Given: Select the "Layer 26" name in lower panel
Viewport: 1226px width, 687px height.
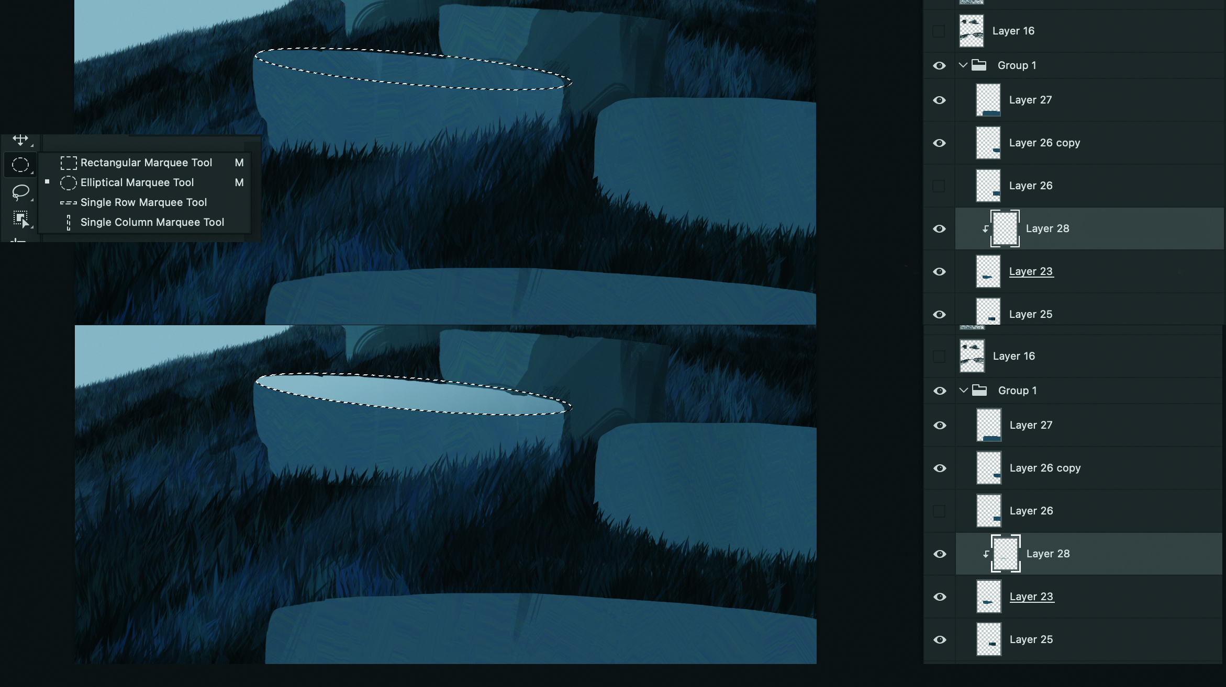Looking at the screenshot, I should tap(1031, 511).
